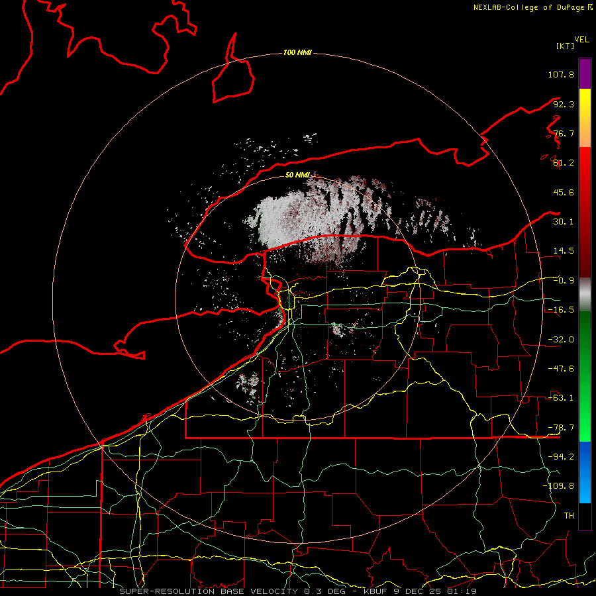Click the 50 NMI range ring label

(x=297, y=175)
